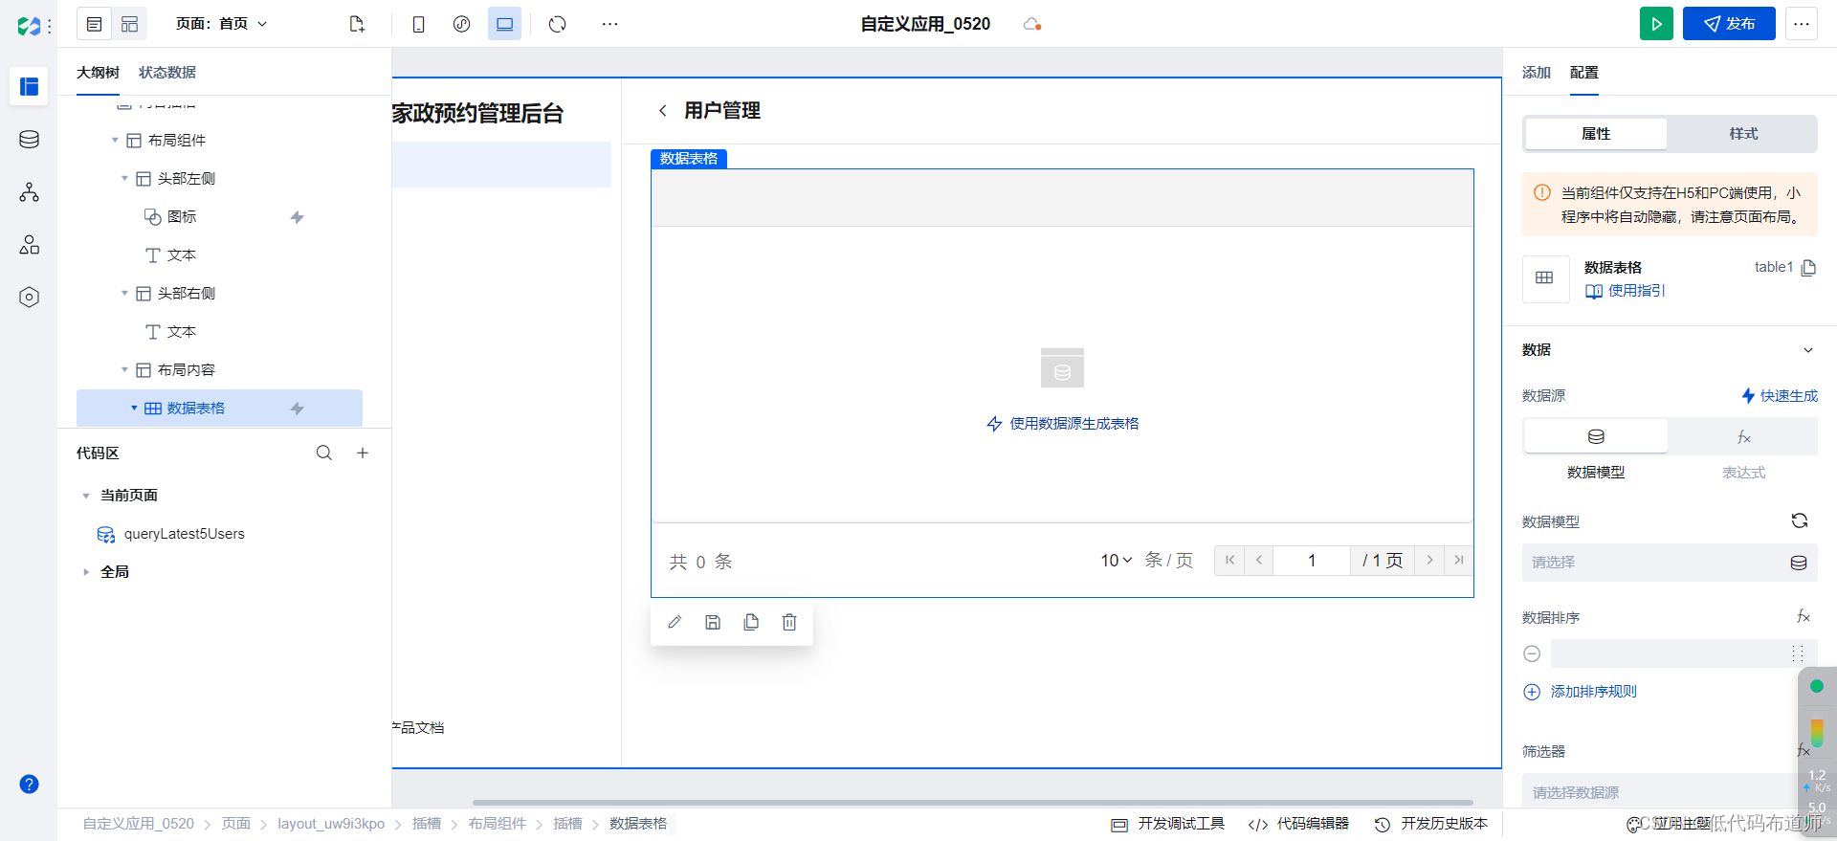Screen dimensions: 1837x841
Task: Click the 使用数据源生成表格 link
Action: coord(1063,424)
